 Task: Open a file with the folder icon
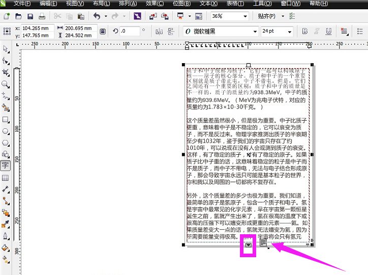(18, 16)
